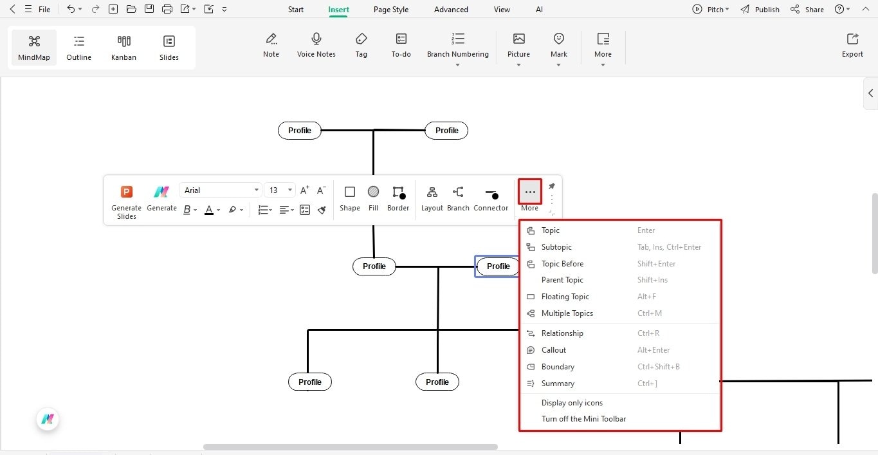
Task: Select Floating Topic from the context menu
Action: (565, 297)
